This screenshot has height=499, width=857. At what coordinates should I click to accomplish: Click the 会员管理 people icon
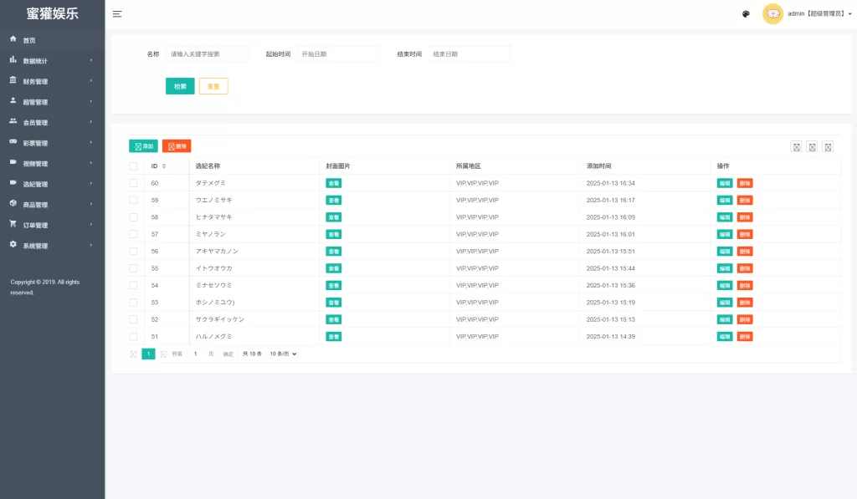[x=13, y=121]
